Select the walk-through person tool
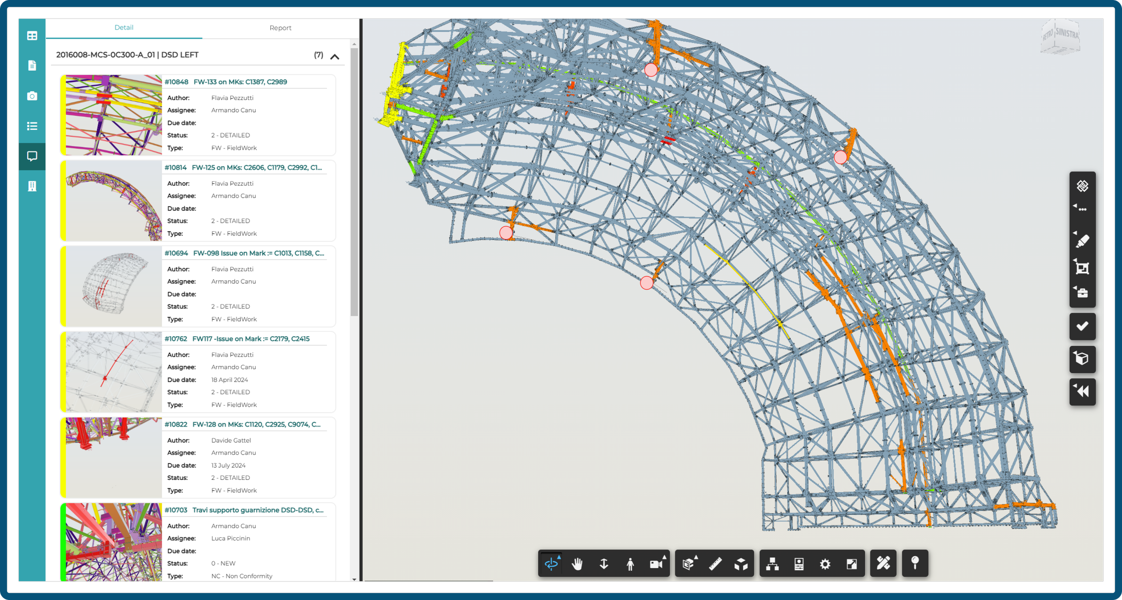 pyautogui.click(x=630, y=564)
